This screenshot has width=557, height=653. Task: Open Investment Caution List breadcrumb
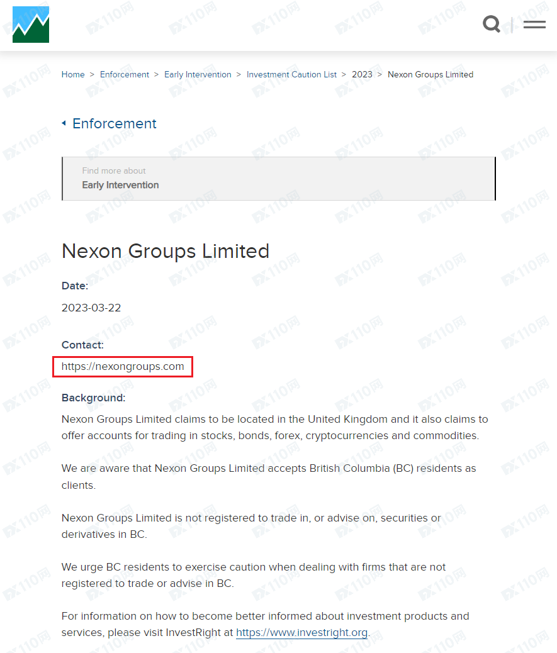click(291, 74)
